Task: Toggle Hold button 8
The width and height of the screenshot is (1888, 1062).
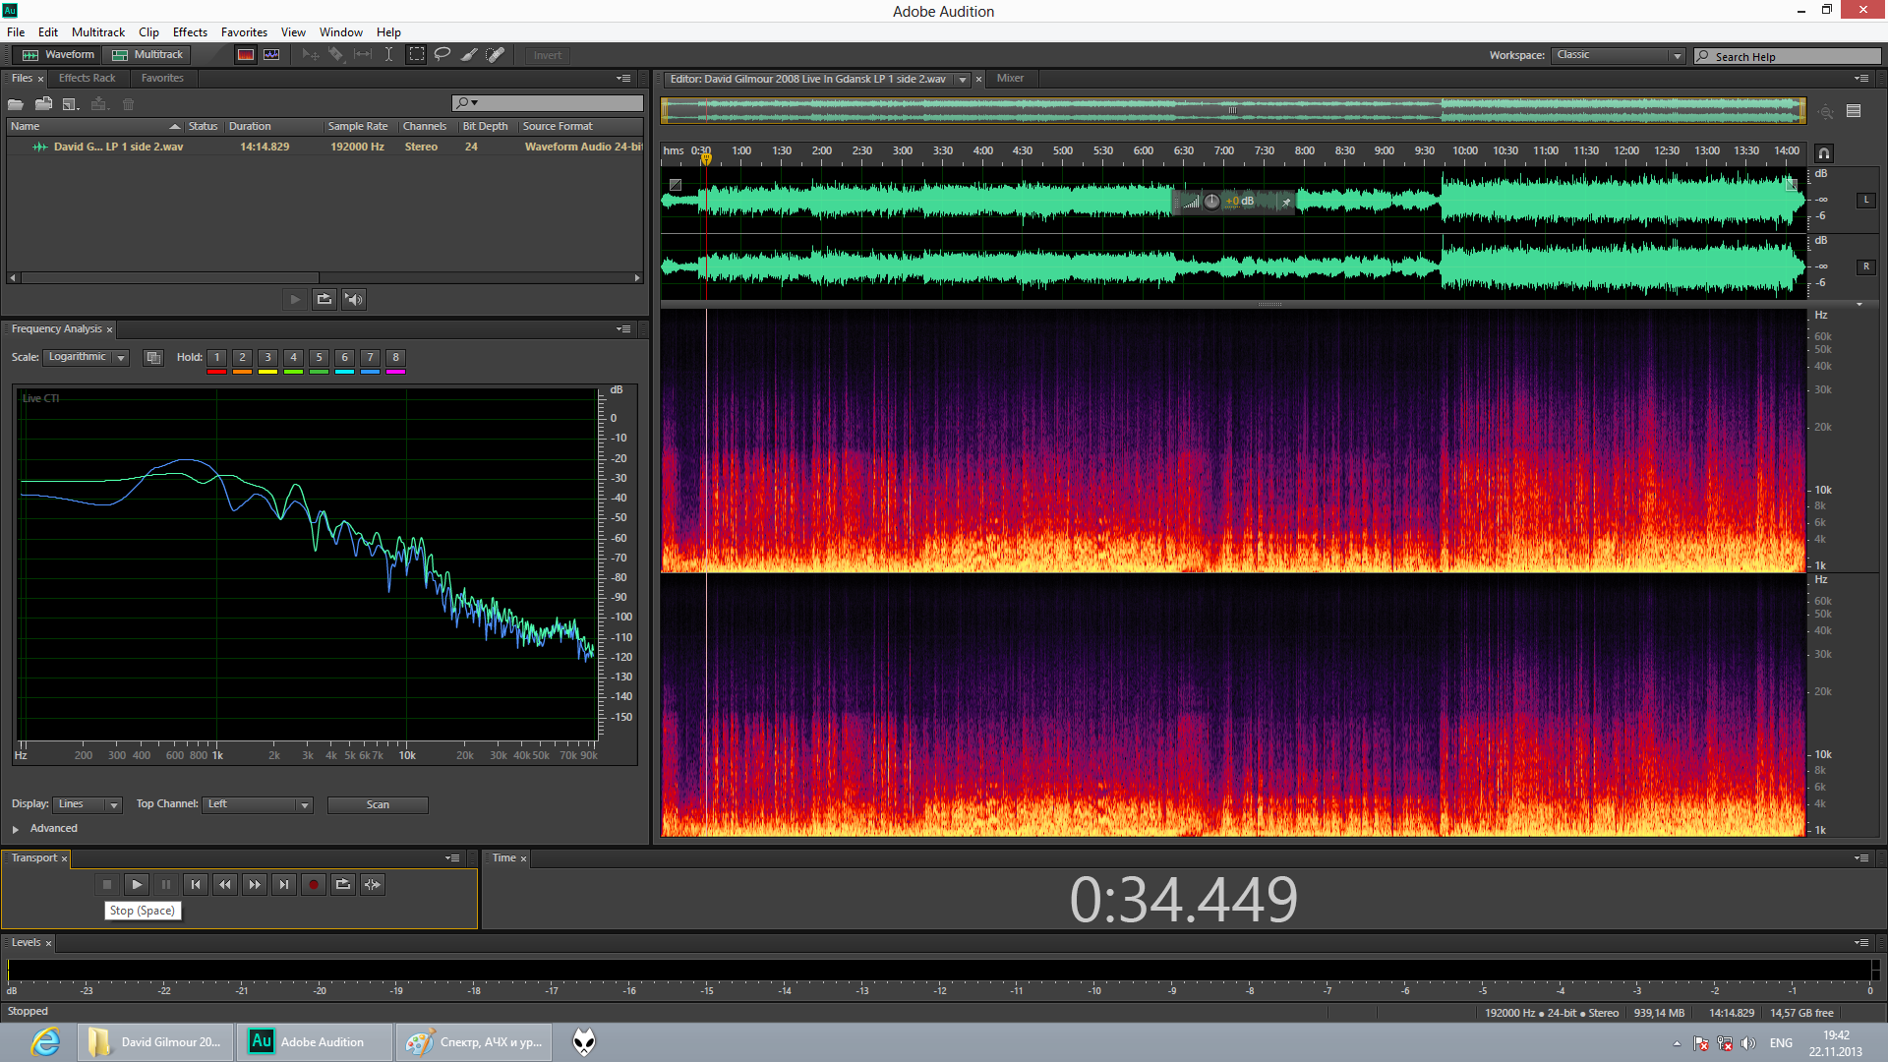Action: pyautogui.click(x=396, y=358)
